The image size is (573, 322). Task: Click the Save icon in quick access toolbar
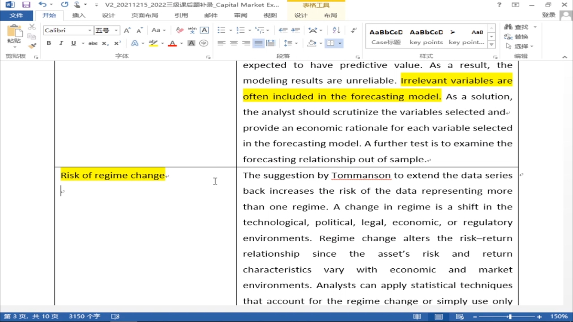(x=26, y=5)
